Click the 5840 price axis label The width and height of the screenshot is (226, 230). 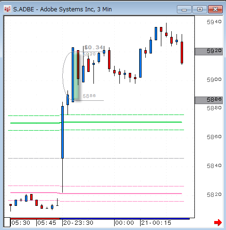pyautogui.click(x=214, y=166)
